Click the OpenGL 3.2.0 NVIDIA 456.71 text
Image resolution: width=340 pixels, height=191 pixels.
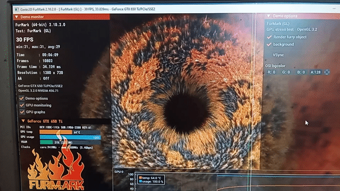coord(38,91)
